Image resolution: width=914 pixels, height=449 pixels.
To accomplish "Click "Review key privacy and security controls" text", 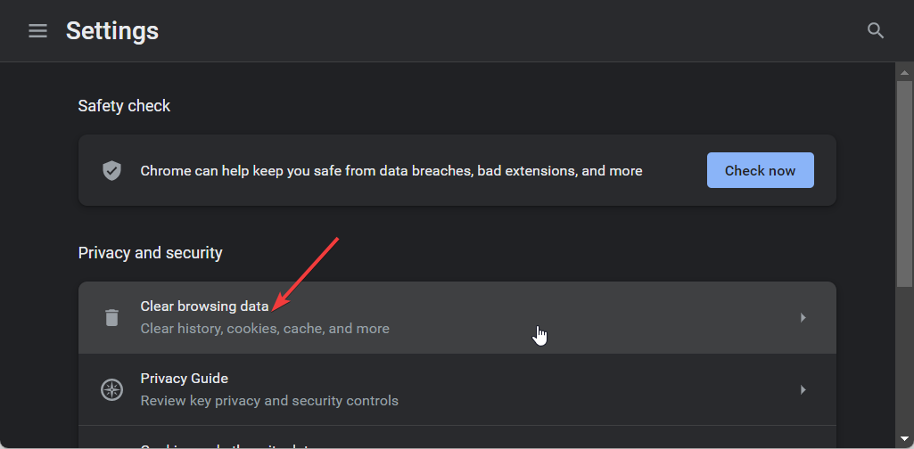I will [x=269, y=401].
